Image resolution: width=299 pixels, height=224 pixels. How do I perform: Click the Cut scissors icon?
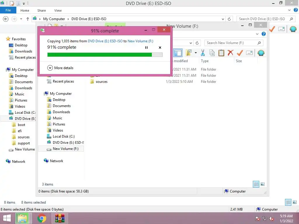click(203, 53)
